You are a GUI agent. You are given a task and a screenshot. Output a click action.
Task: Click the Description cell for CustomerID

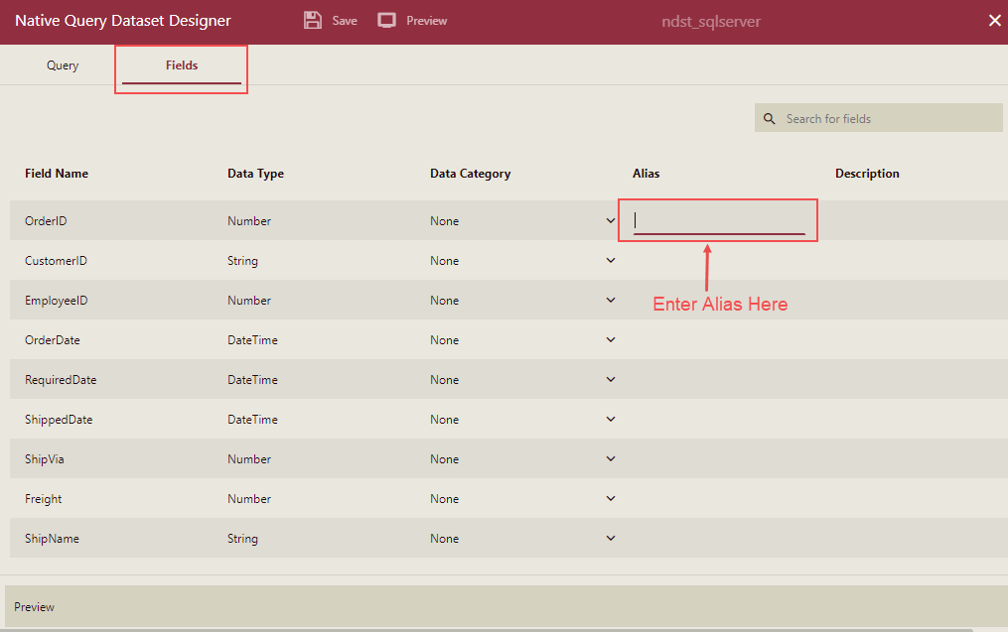point(904,260)
